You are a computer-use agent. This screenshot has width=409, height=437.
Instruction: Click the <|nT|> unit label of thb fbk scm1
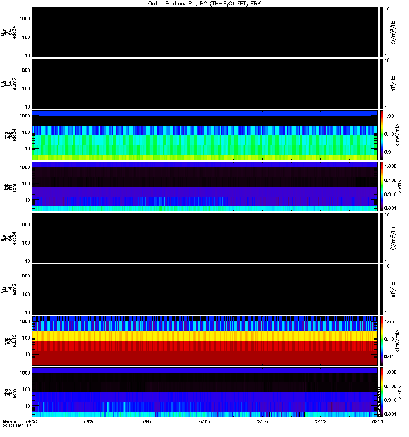click(400, 186)
